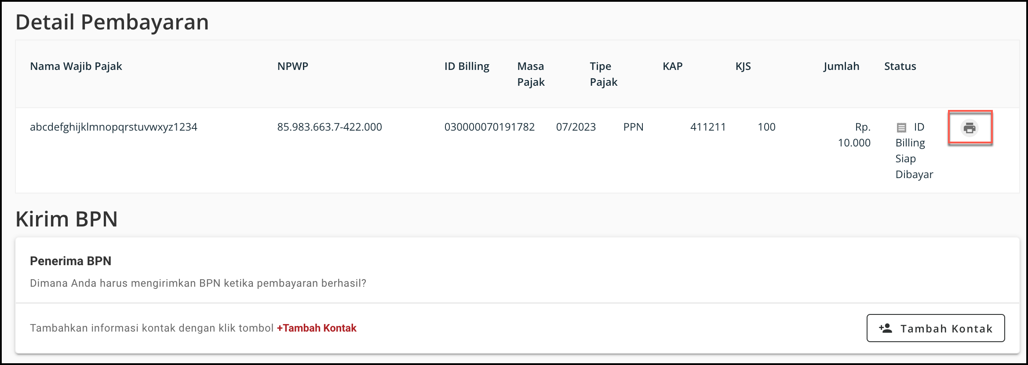Viewport: 1028px width, 365px height.
Task: Select the NPWP column header
Action: (x=293, y=66)
